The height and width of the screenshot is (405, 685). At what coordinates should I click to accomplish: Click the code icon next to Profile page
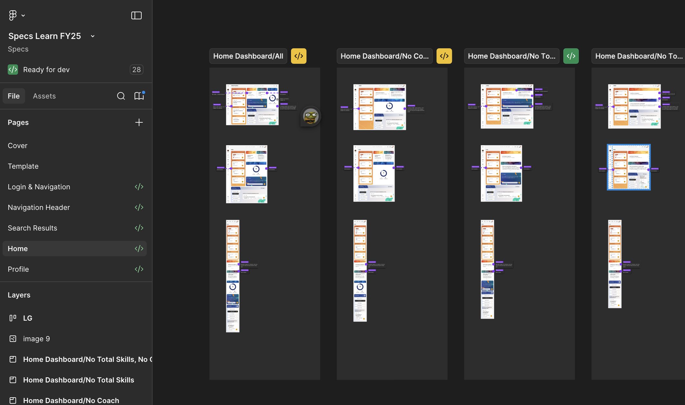click(139, 269)
